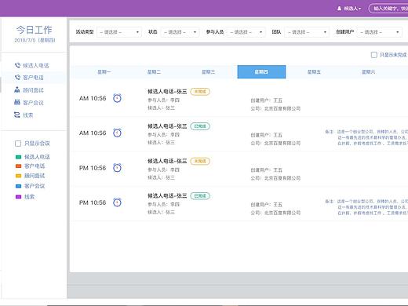Click 2018/7/5 date under 今日工作

point(35,40)
